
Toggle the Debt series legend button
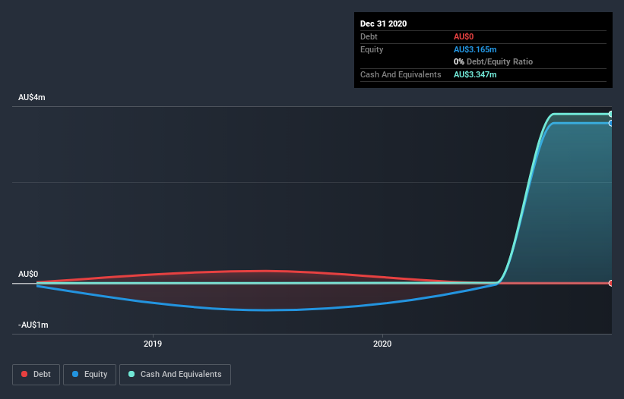(x=36, y=375)
